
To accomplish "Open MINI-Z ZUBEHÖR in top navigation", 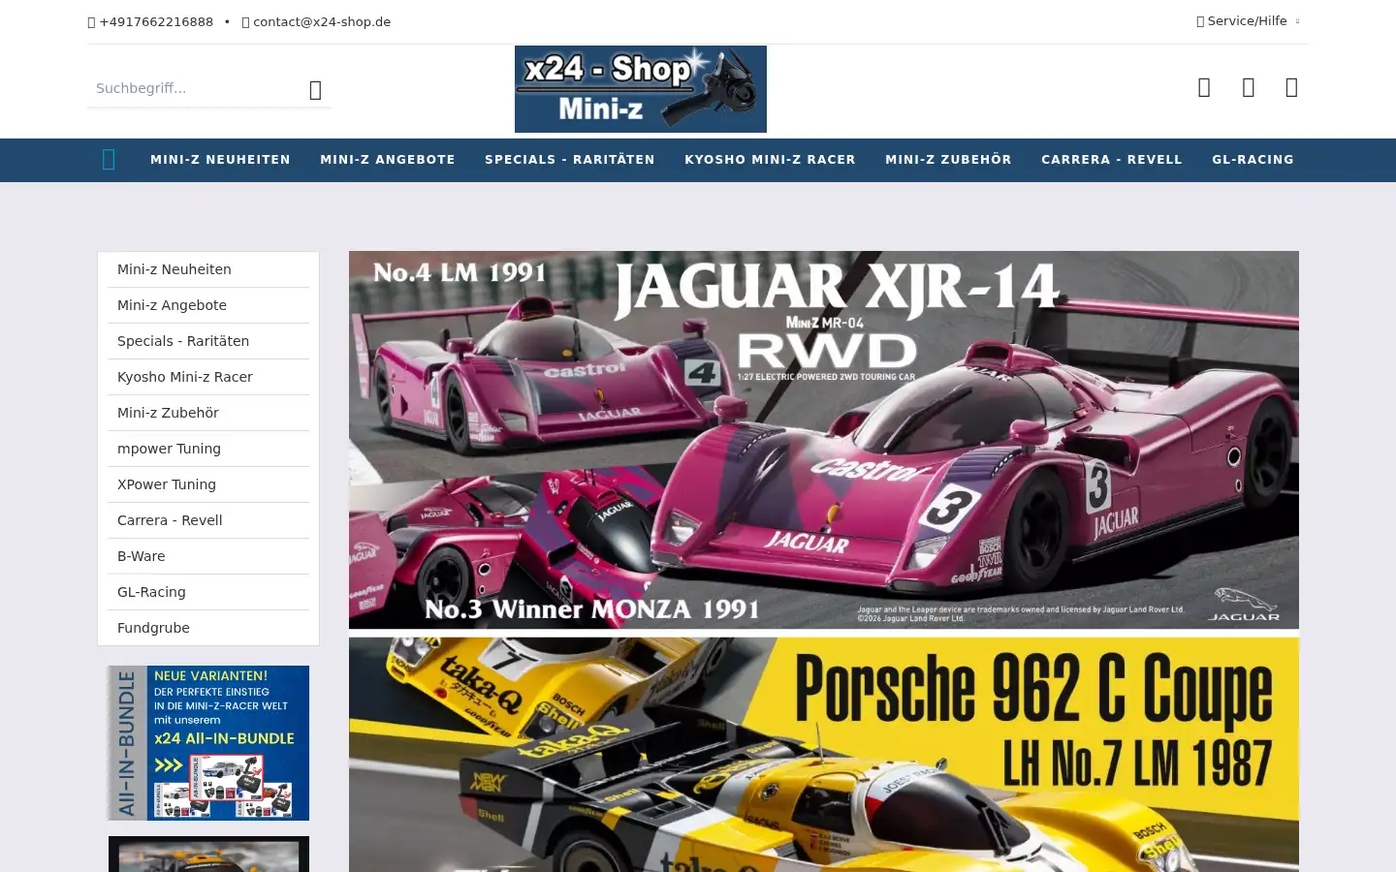I will (x=948, y=160).
